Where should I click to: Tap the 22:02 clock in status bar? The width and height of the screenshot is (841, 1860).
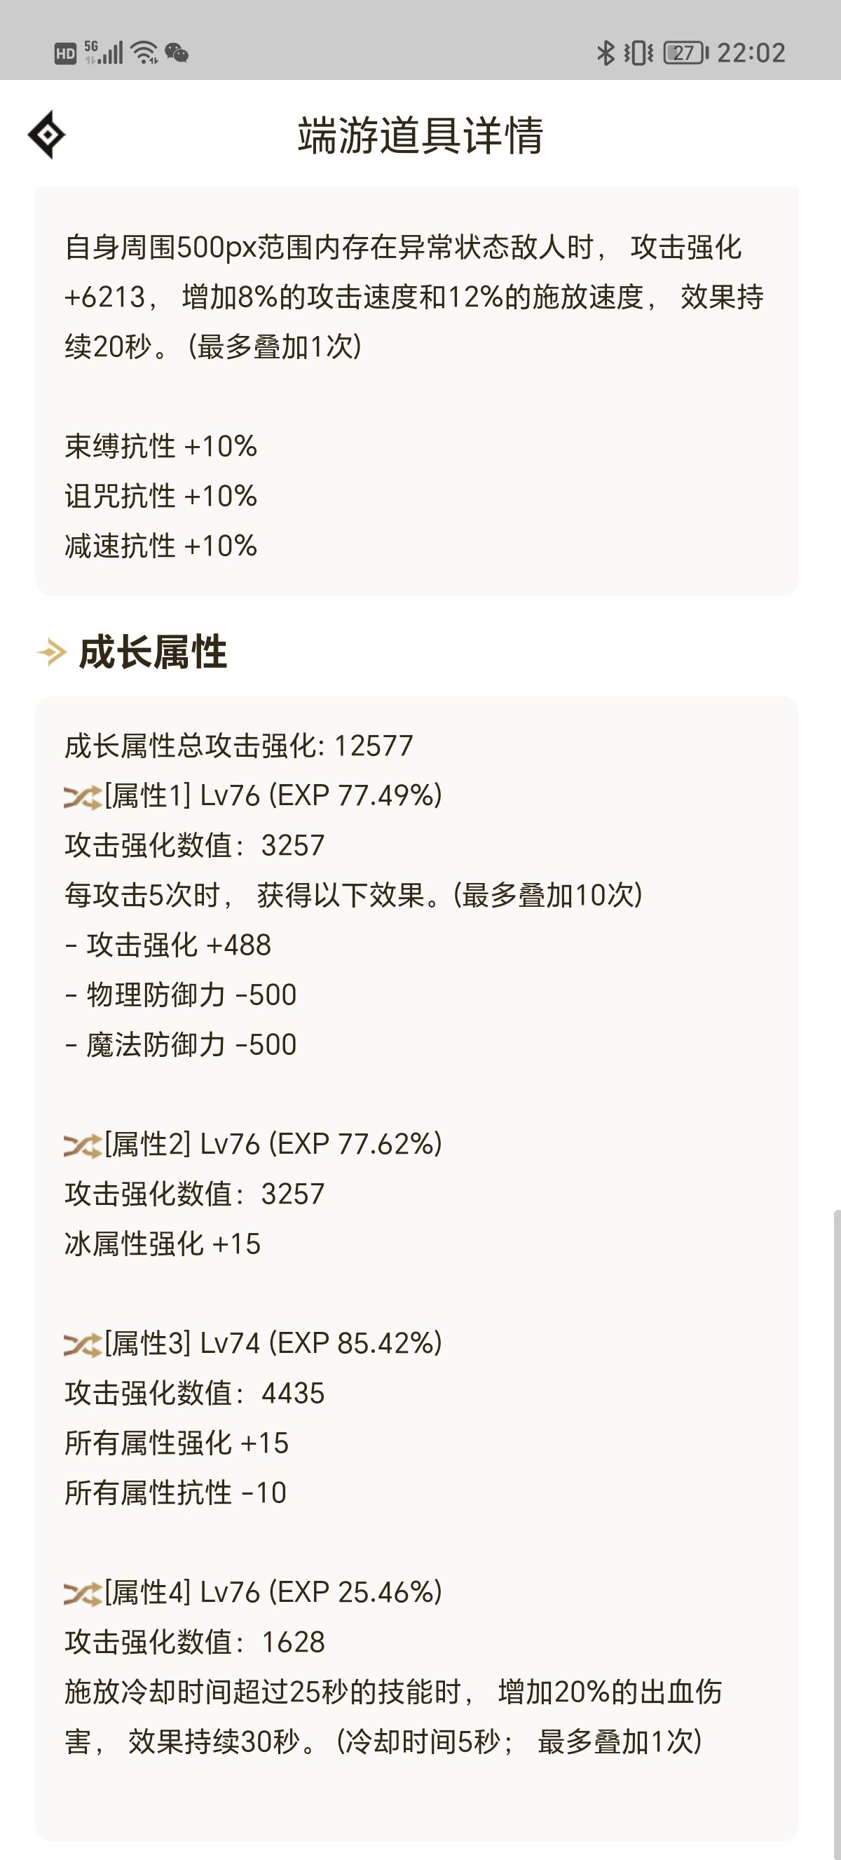pos(751,53)
